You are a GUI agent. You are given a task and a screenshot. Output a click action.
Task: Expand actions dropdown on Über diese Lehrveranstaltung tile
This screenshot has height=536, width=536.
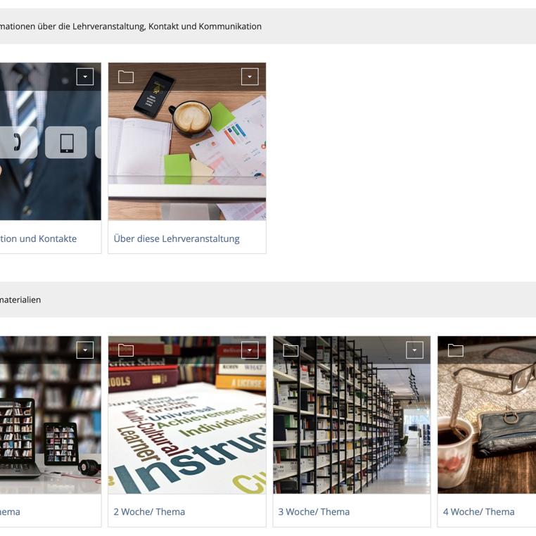coord(250,77)
